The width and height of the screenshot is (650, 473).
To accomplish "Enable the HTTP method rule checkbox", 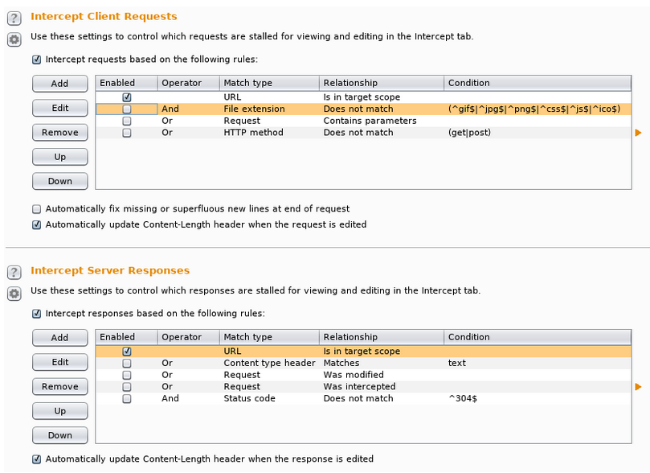I will pyautogui.click(x=127, y=134).
